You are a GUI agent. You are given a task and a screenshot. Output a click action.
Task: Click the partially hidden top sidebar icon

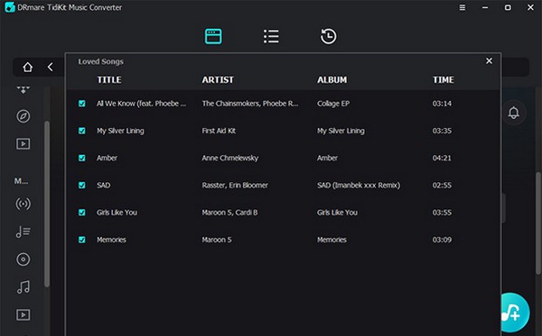pyautogui.click(x=23, y=90)
